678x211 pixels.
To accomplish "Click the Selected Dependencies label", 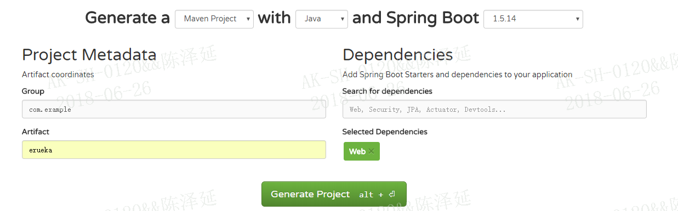I will 385,132.
